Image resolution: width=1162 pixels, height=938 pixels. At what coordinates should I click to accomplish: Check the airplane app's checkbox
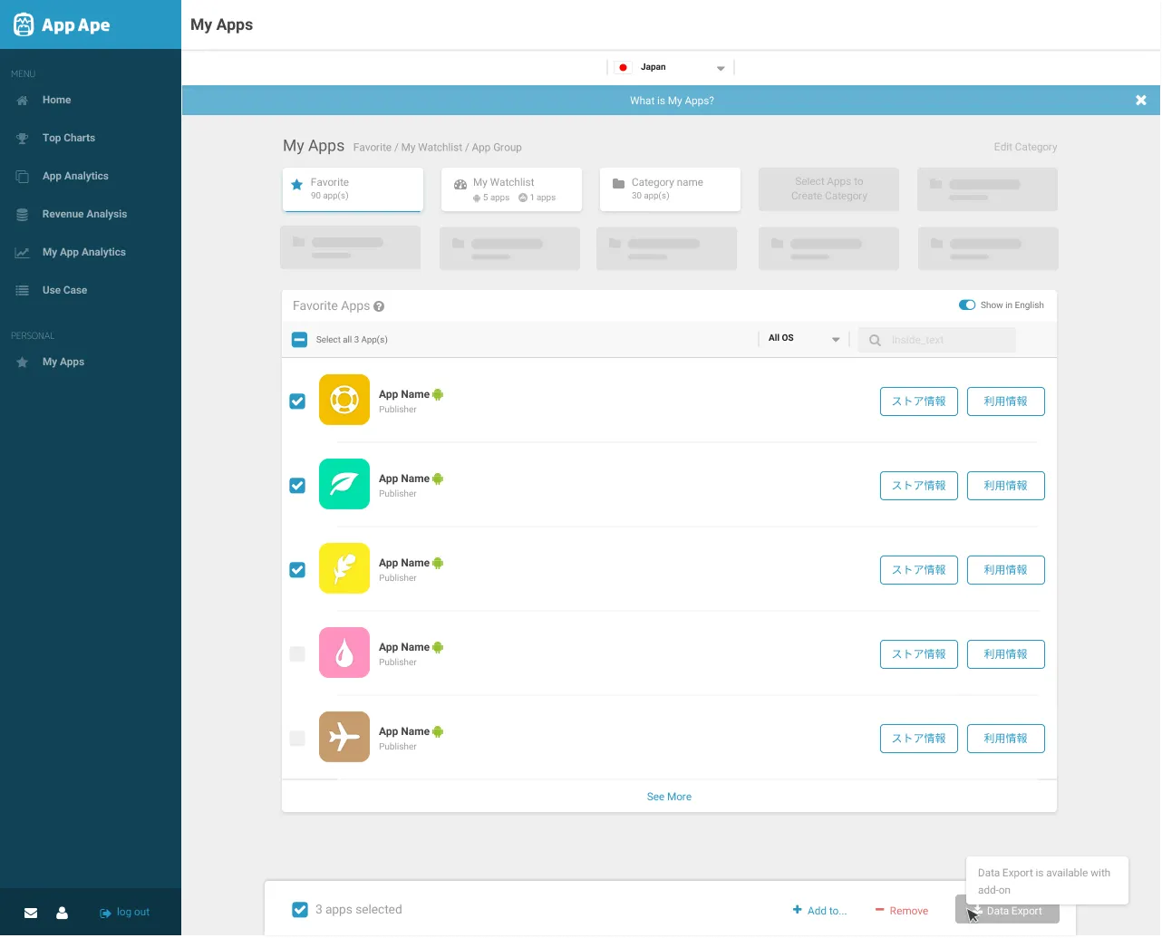[x=297, y=739]
